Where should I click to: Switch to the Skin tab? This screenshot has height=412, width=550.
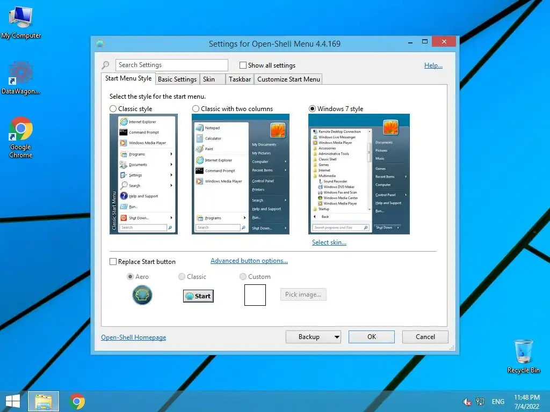pyautogui.click(x=212, y=79)
